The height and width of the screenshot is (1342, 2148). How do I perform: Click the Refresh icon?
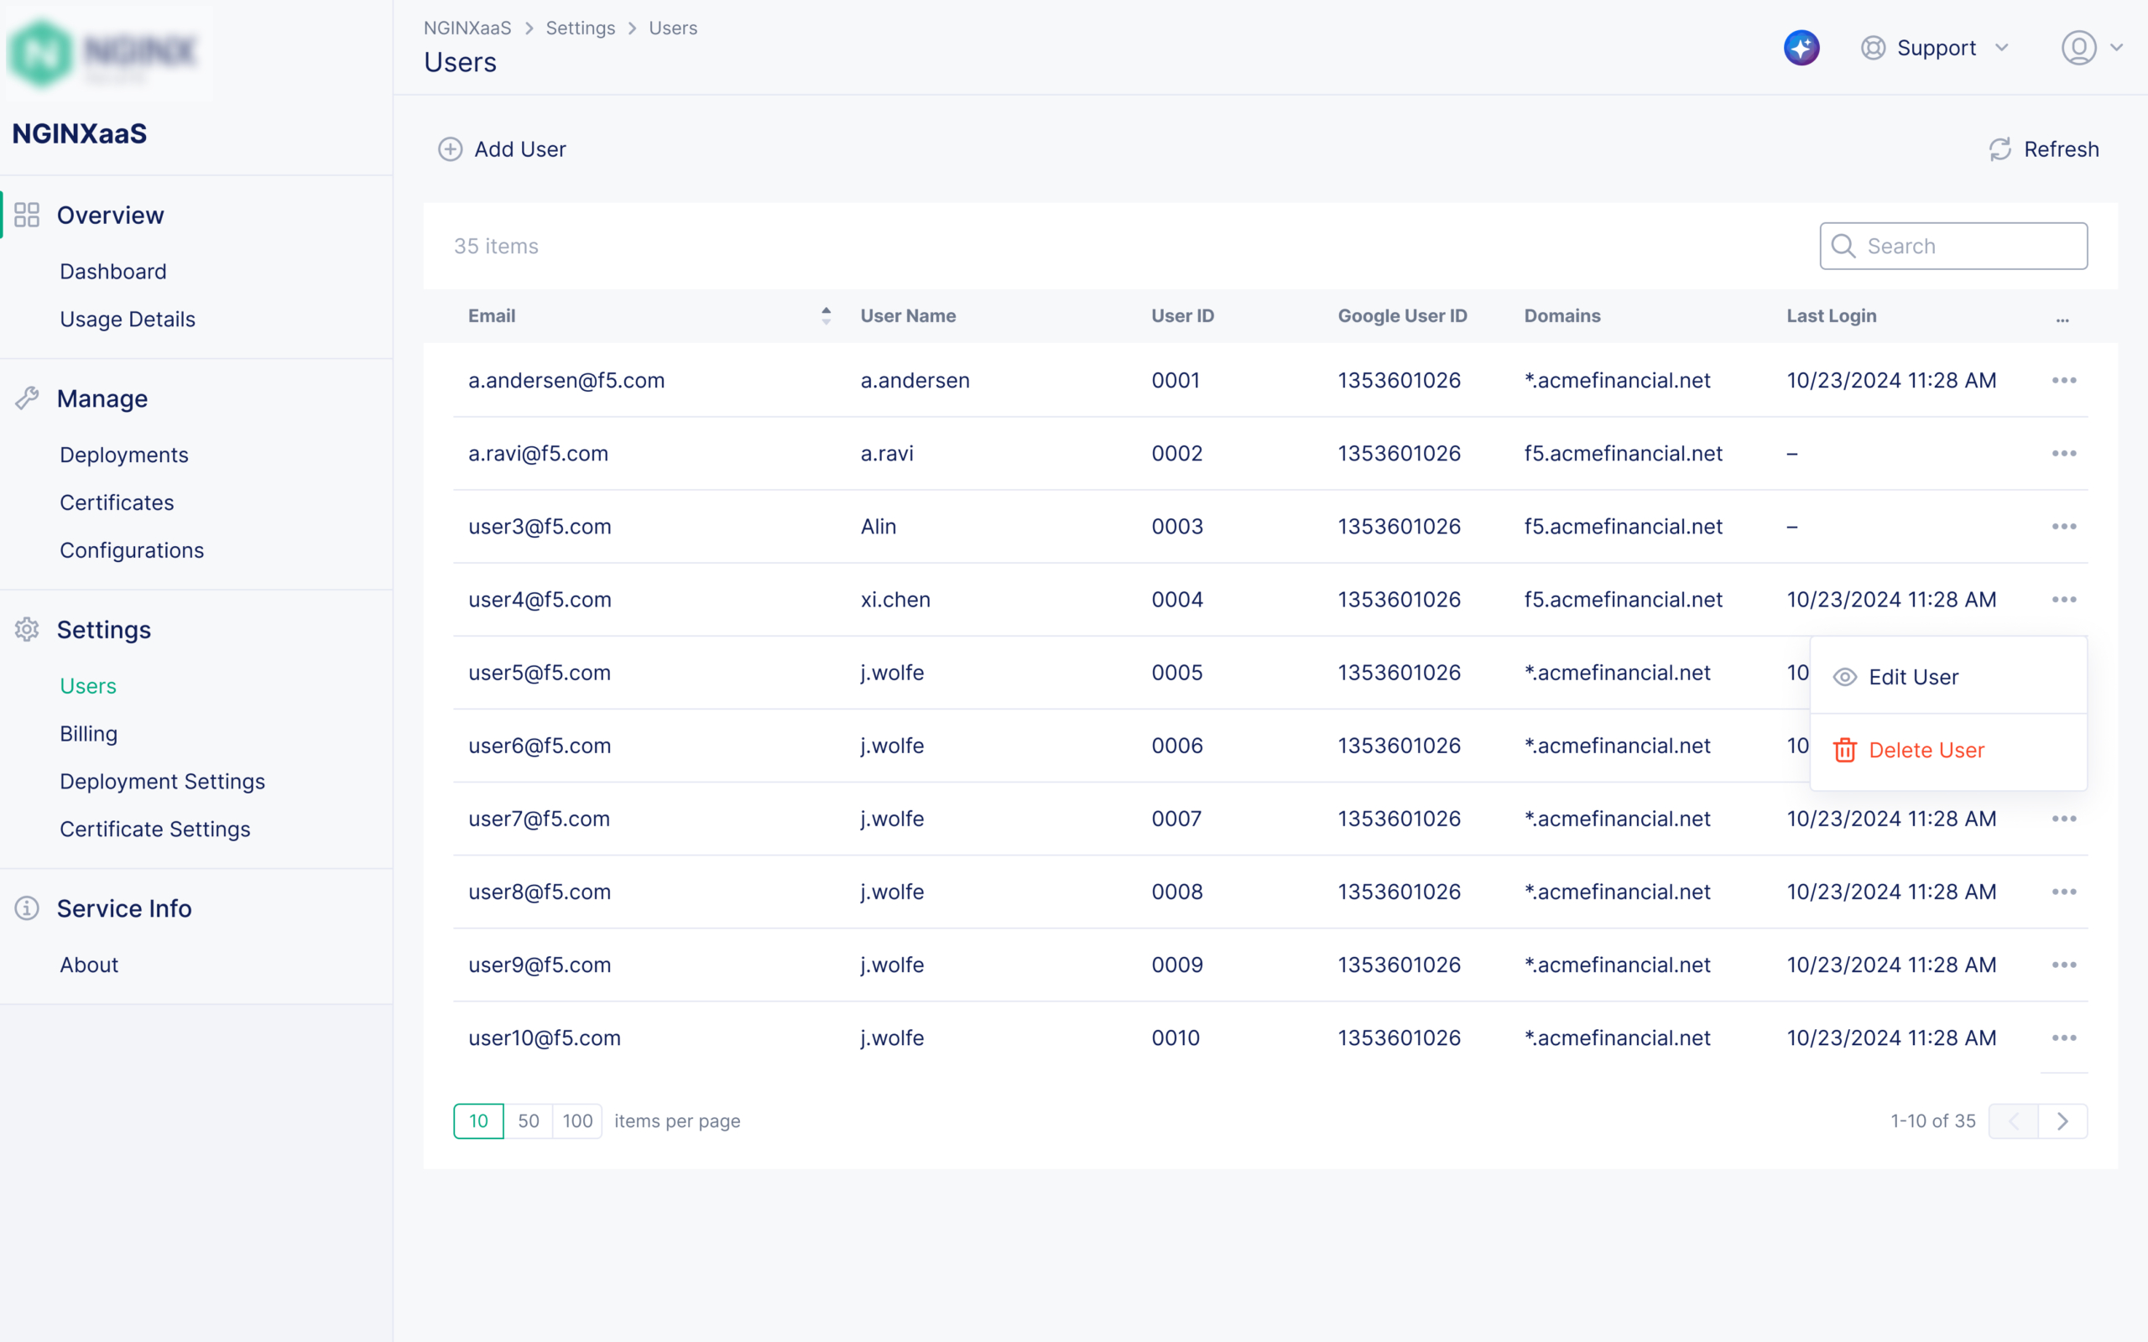(1999, 149)
